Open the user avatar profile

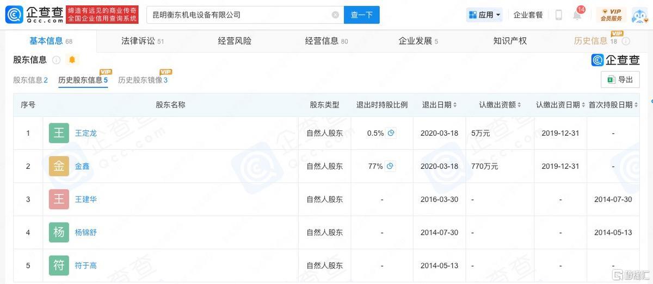coord(639,15)
